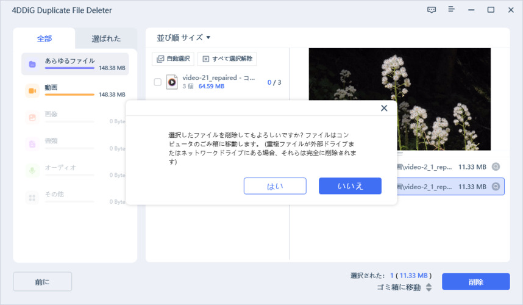523x305 pixels.
Task: Click the image category icon
Action: click(32, 118)
